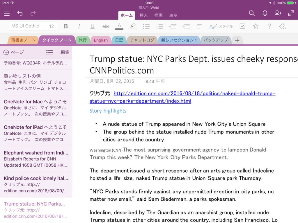
Task: Open the English section tab
Action: coord(101,40)
